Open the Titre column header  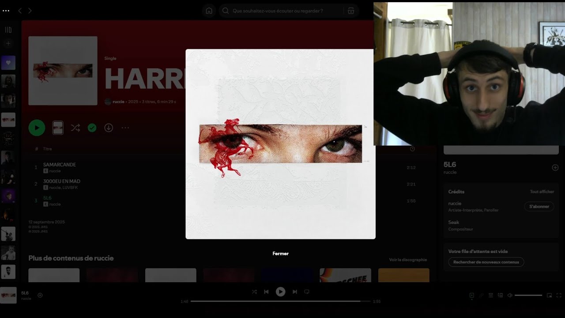[47, 149]
